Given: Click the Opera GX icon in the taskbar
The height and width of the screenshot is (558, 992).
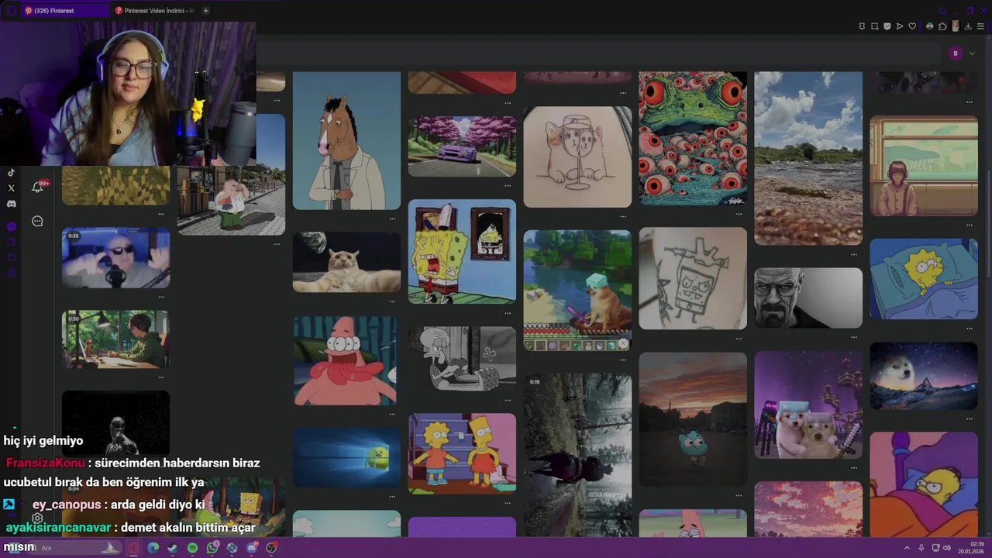Looking at the screenshot, I should 134,548.
